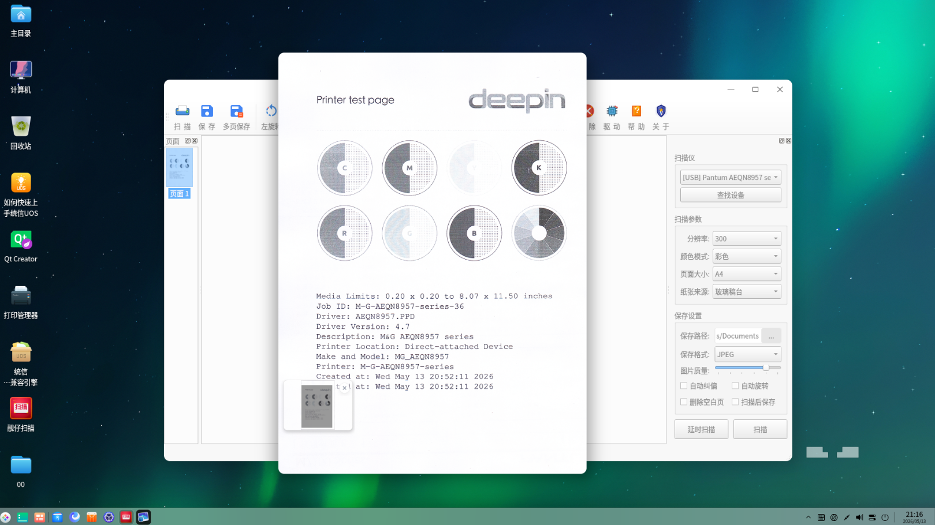The height and width of the screenshot is (525, 935).
Task: Float the 页面 panel using its detach icon
Action: point(188,141)
